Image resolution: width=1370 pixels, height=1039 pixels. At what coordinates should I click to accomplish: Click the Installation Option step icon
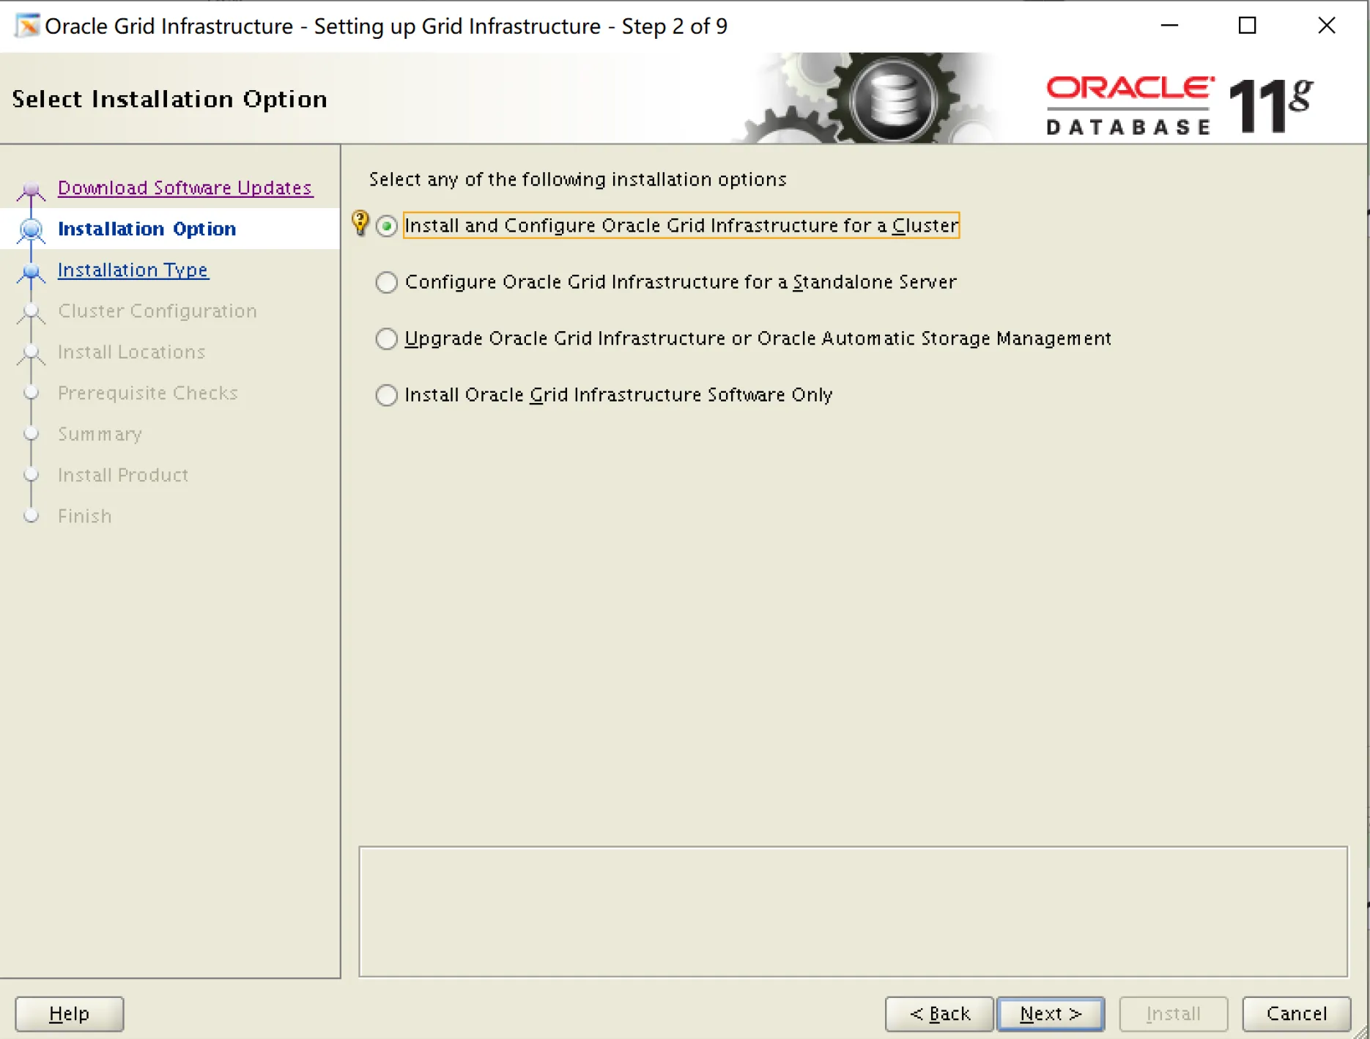coord(31,229)
